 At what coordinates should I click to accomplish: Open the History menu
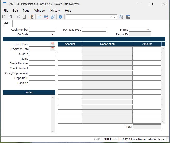(55, 11)
